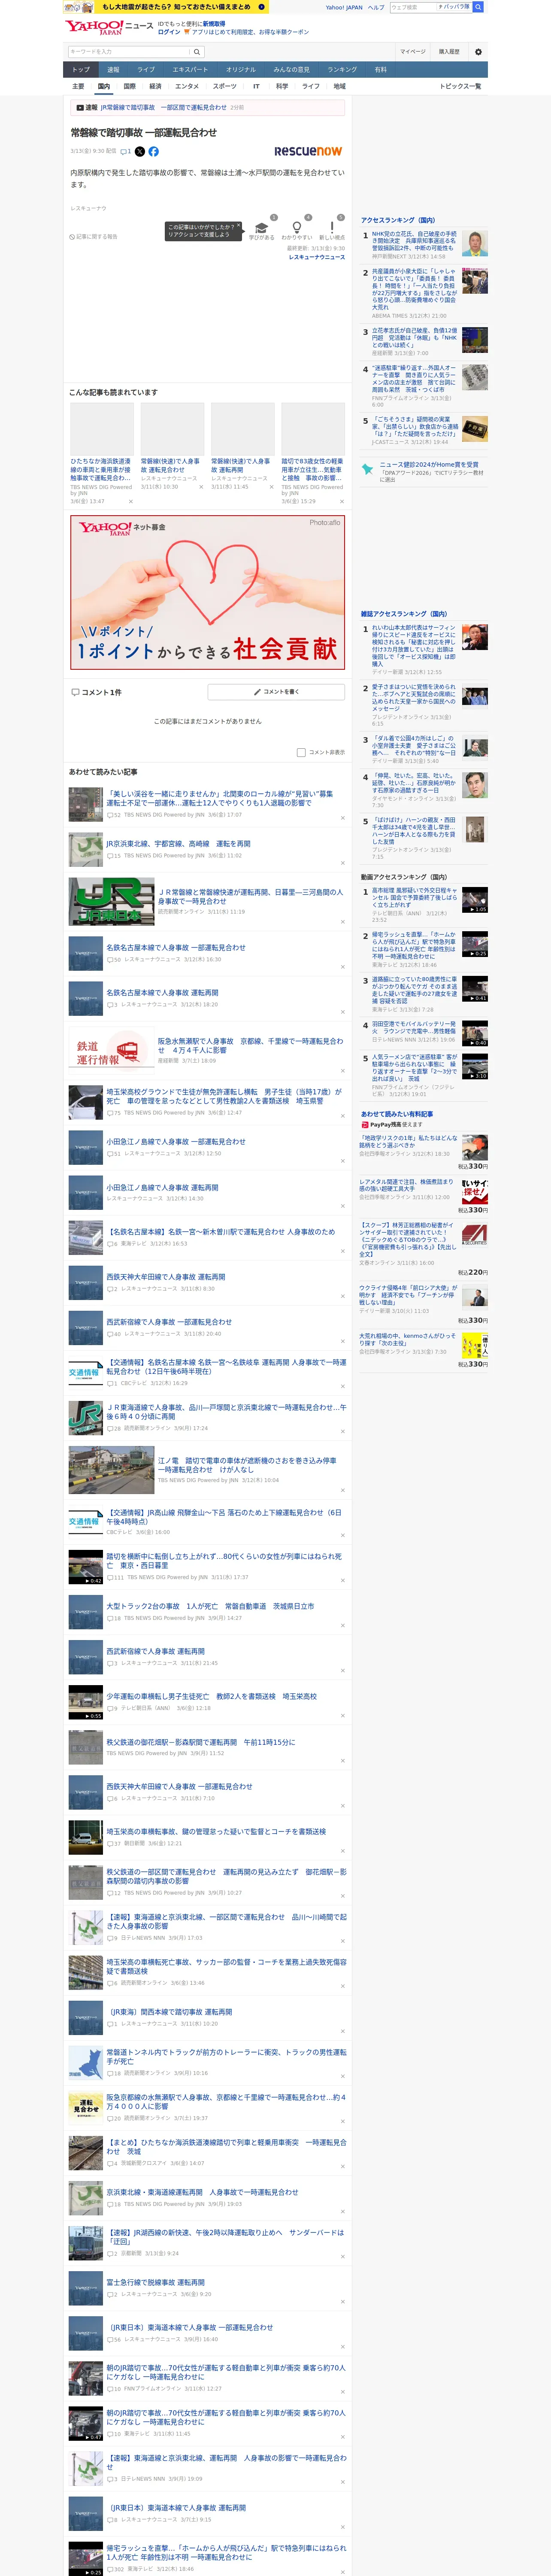Share the article on X
The image size is (551, 2576).
(x=139, y=152)
